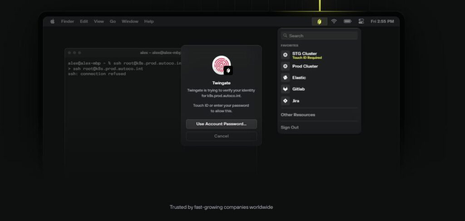Click the Wi-Fi status icon
465x221 pixels.
click(x=334, y=21)
